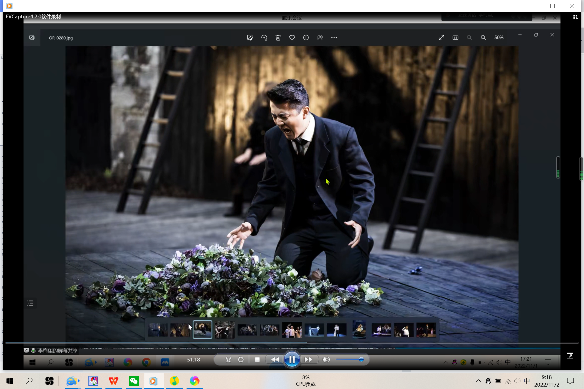
Task: Open the filmstrip list menu icon
Action: coord(30,303)
